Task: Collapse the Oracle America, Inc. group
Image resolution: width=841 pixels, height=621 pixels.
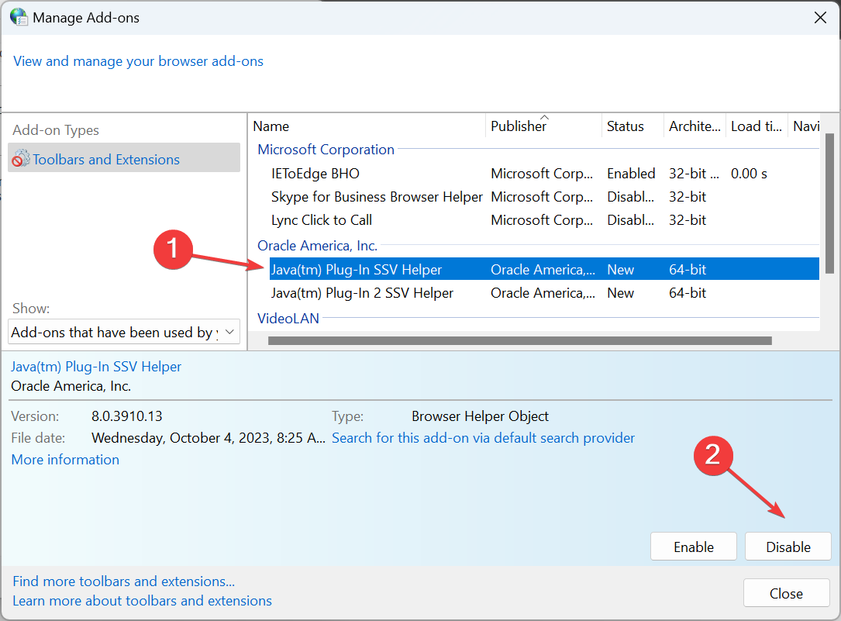Action: (x=317, y=246)
